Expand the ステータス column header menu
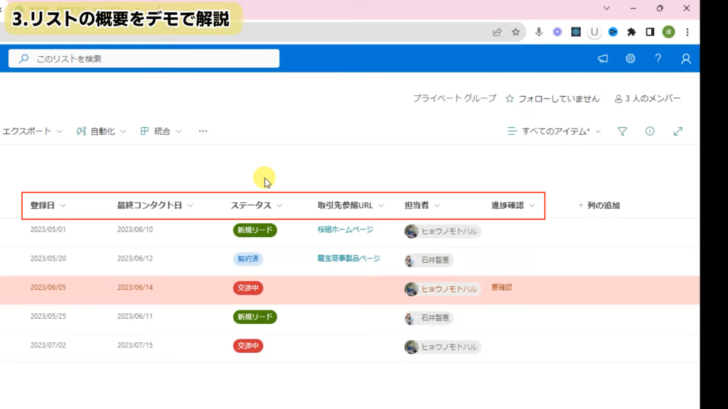 tap(256, 205)
